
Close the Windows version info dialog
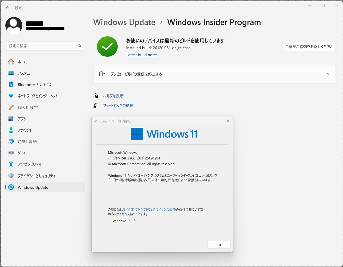pyautogui.click(x=228, y=121)
